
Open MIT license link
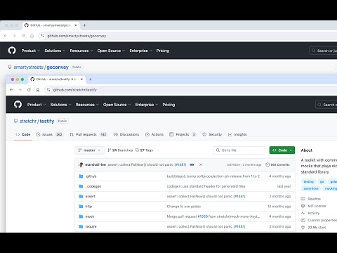click(313, 206)
